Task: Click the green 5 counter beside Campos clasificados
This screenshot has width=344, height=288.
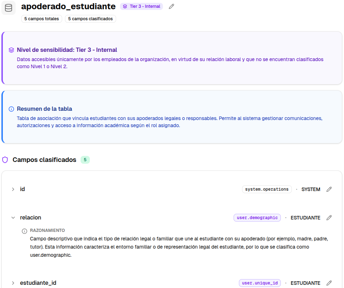Action: 85,160
